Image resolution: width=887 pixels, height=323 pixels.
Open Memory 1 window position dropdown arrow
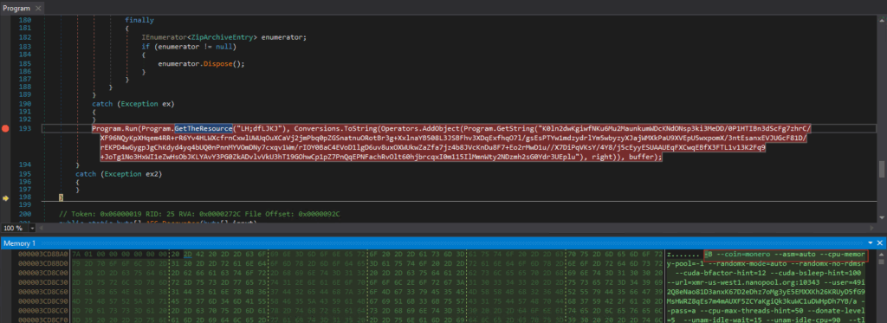point(870,243)
